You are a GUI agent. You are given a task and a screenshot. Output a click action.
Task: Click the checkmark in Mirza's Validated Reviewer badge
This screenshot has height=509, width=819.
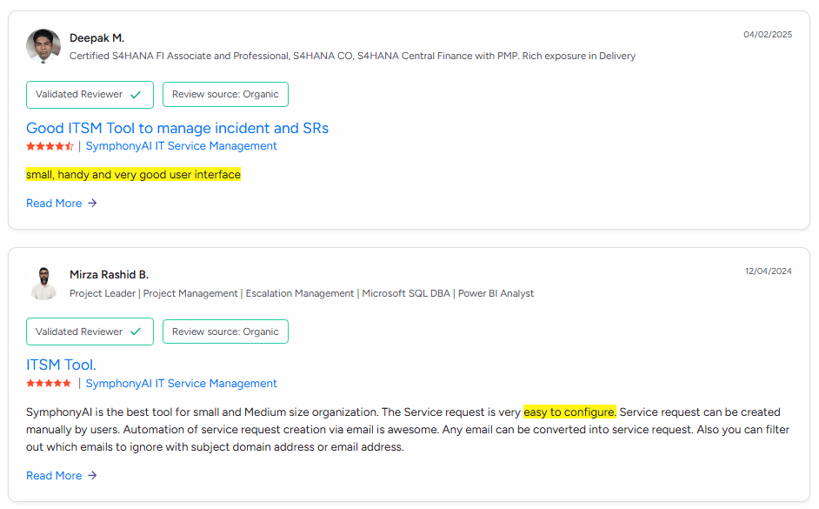[x=136, y=332]
